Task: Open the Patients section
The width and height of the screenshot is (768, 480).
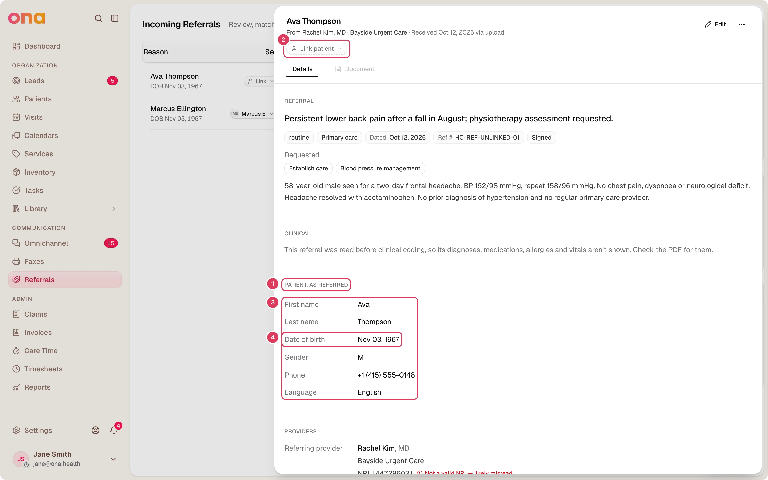Action: 65,99
